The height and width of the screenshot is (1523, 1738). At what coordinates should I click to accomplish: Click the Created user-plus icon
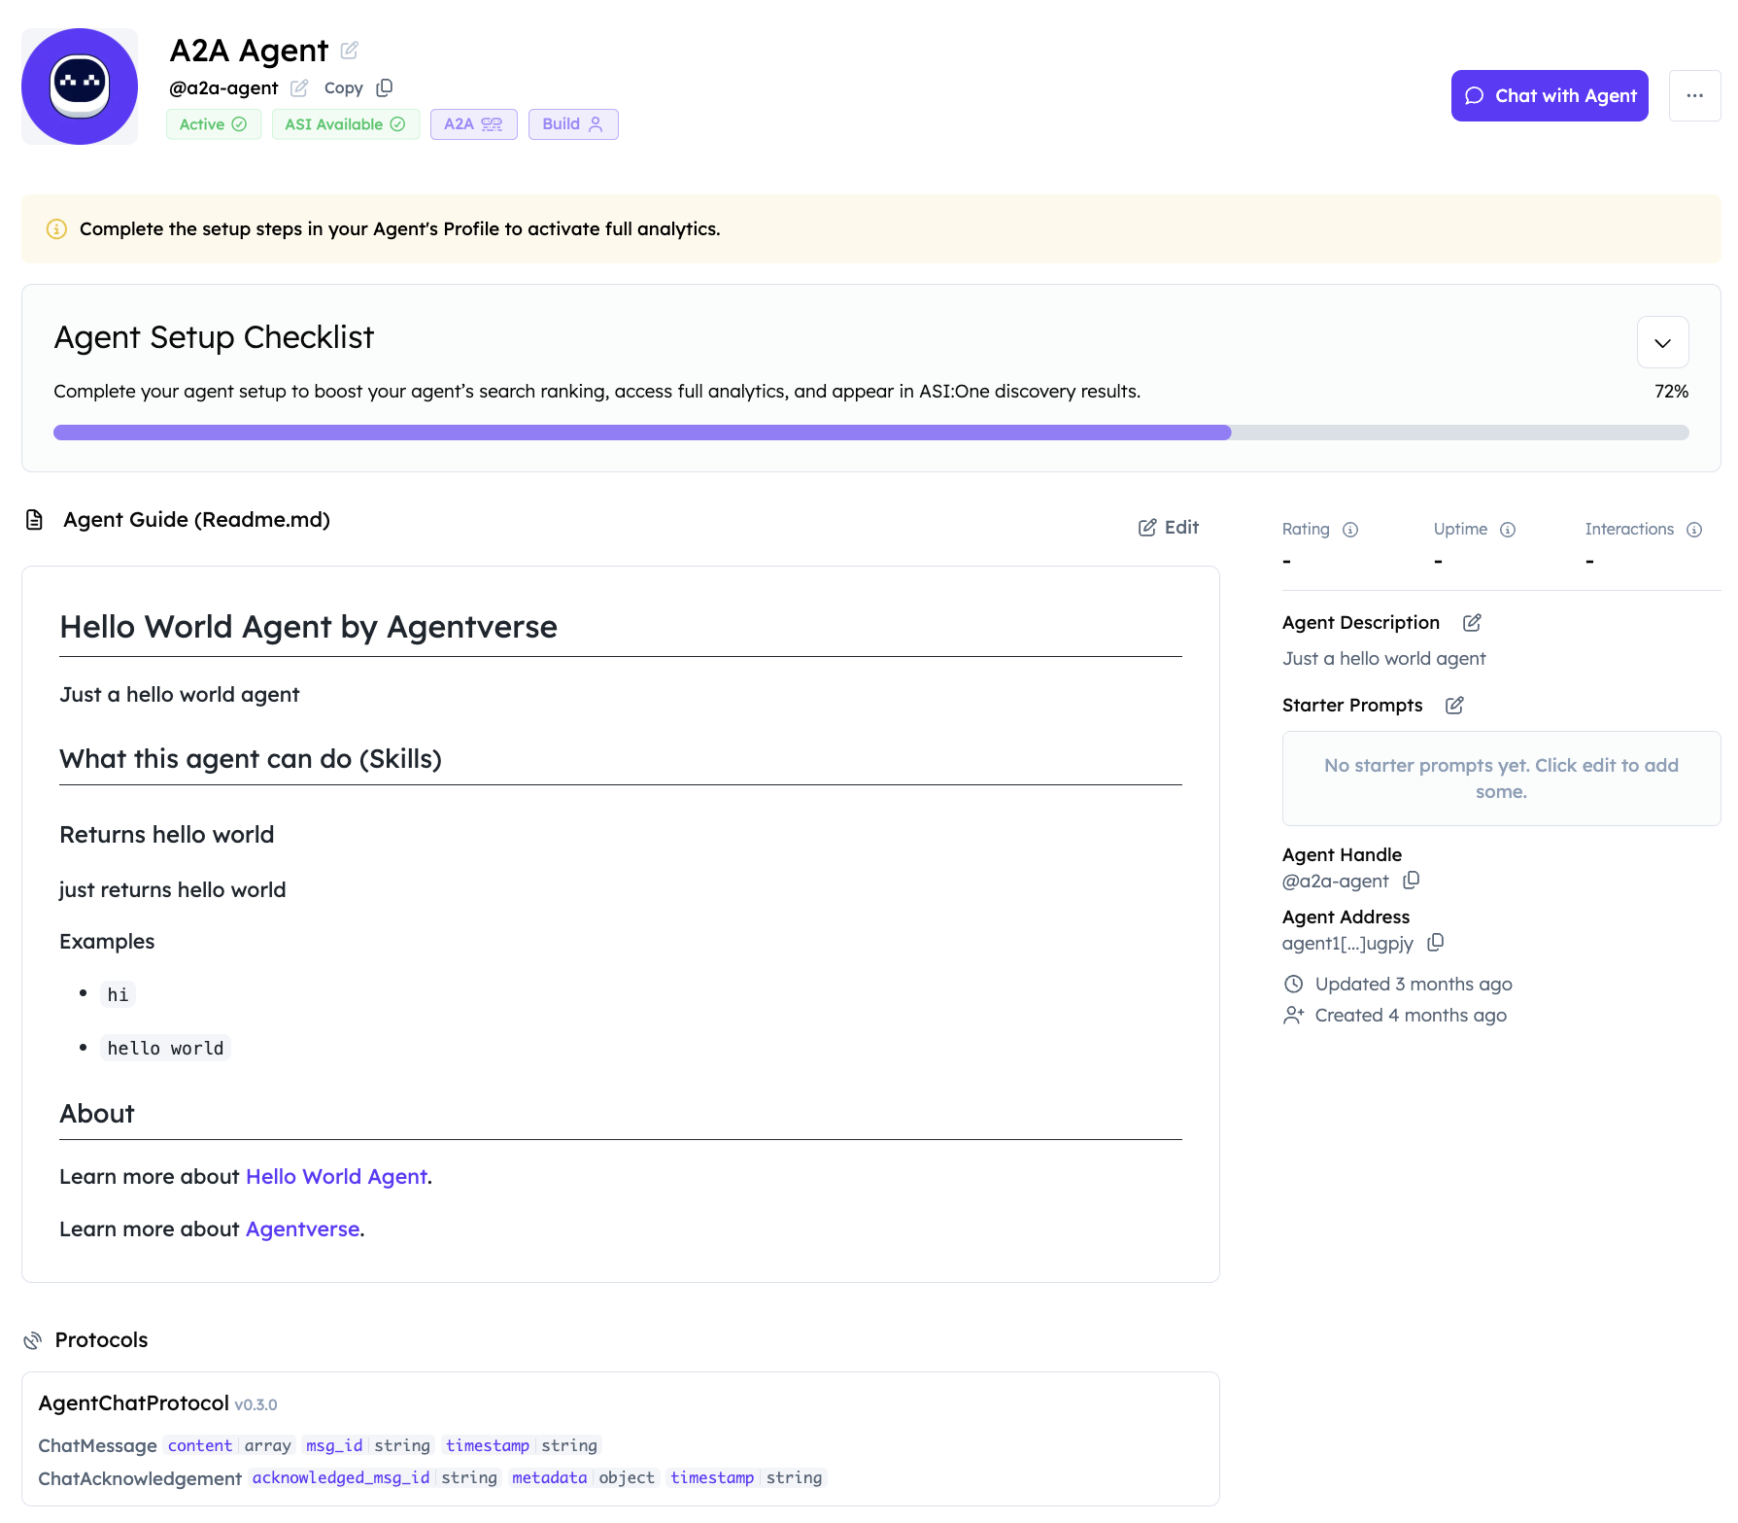(x=1293, y=1015)
